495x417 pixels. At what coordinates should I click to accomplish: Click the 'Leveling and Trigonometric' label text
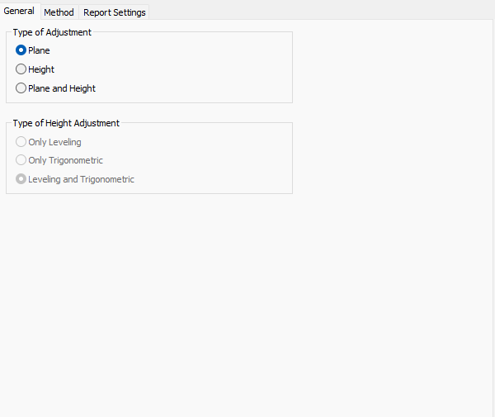pos(81,179)
